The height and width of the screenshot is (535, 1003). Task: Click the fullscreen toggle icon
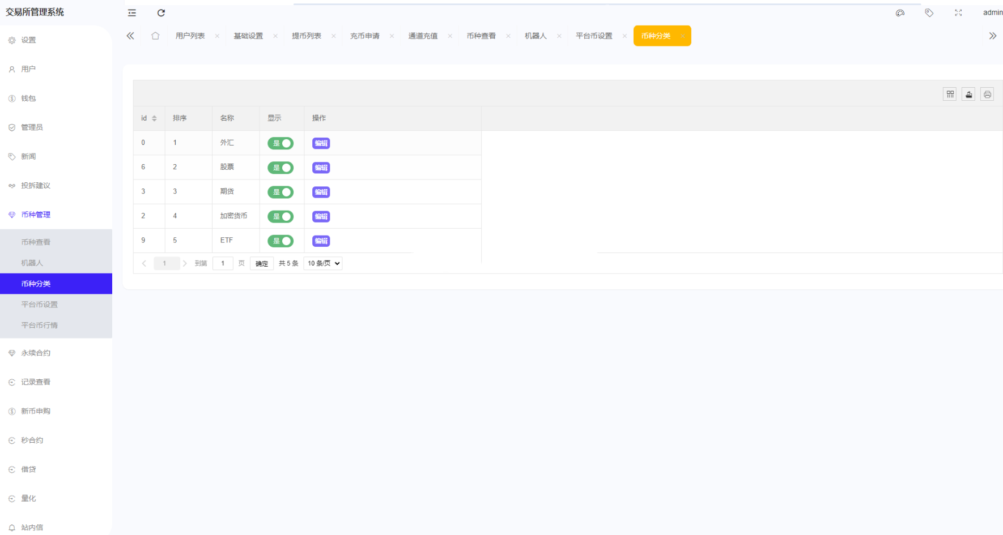tap(958, 13)
